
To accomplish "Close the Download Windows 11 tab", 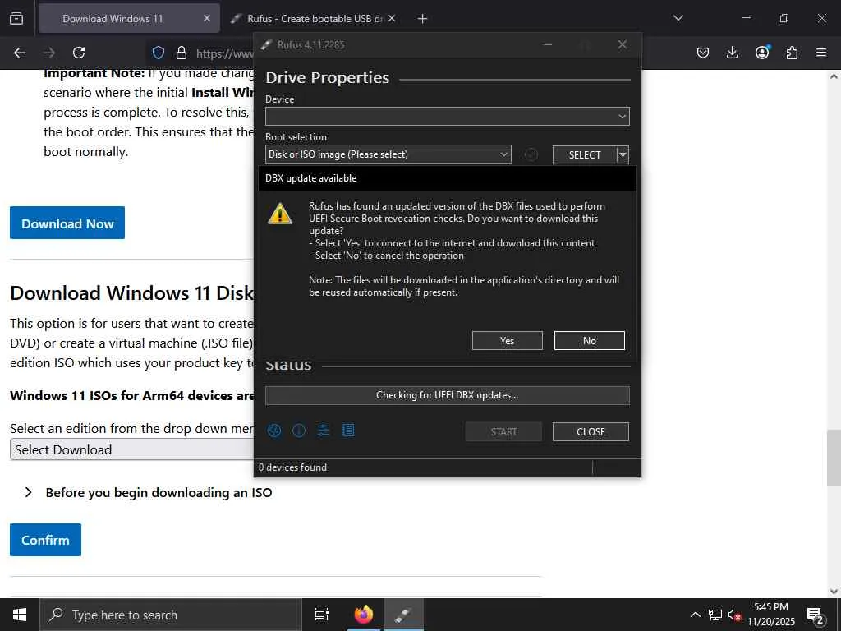I will [x=207, y=19].
